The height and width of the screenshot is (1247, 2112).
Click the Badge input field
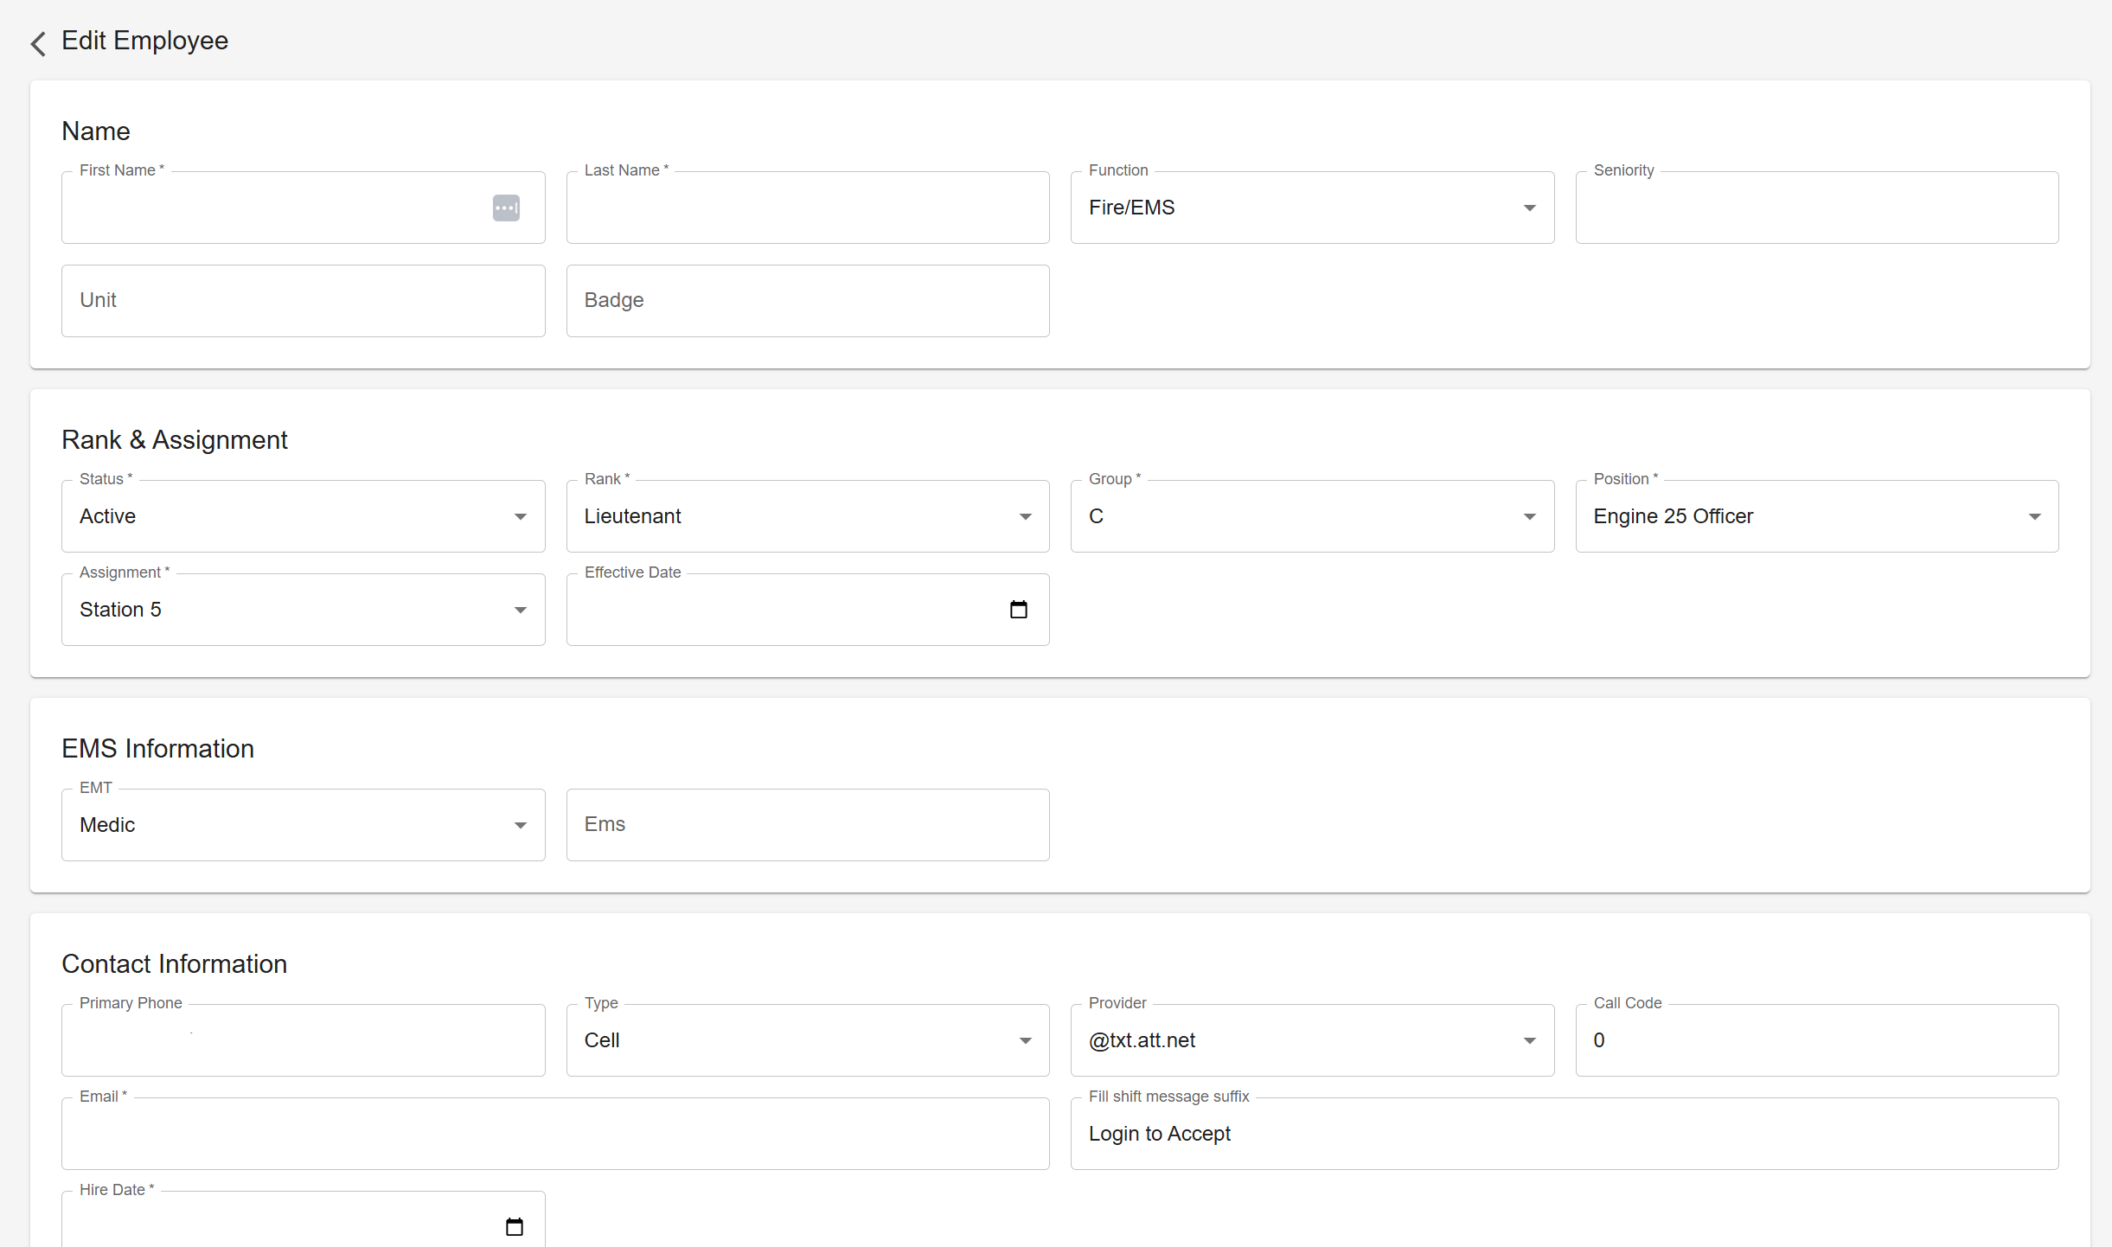pyautogui.click(x=807, y=301)
